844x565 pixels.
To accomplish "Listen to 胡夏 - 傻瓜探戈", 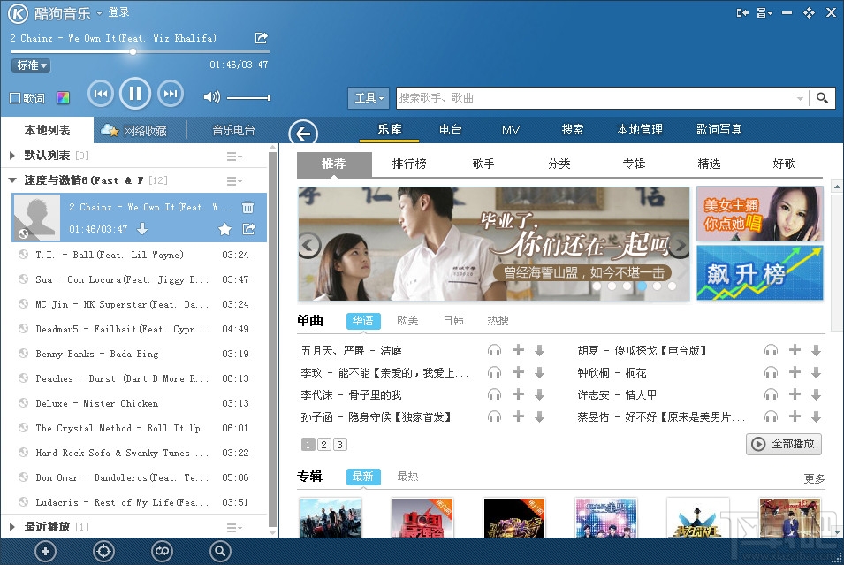I will pos(771,351).
